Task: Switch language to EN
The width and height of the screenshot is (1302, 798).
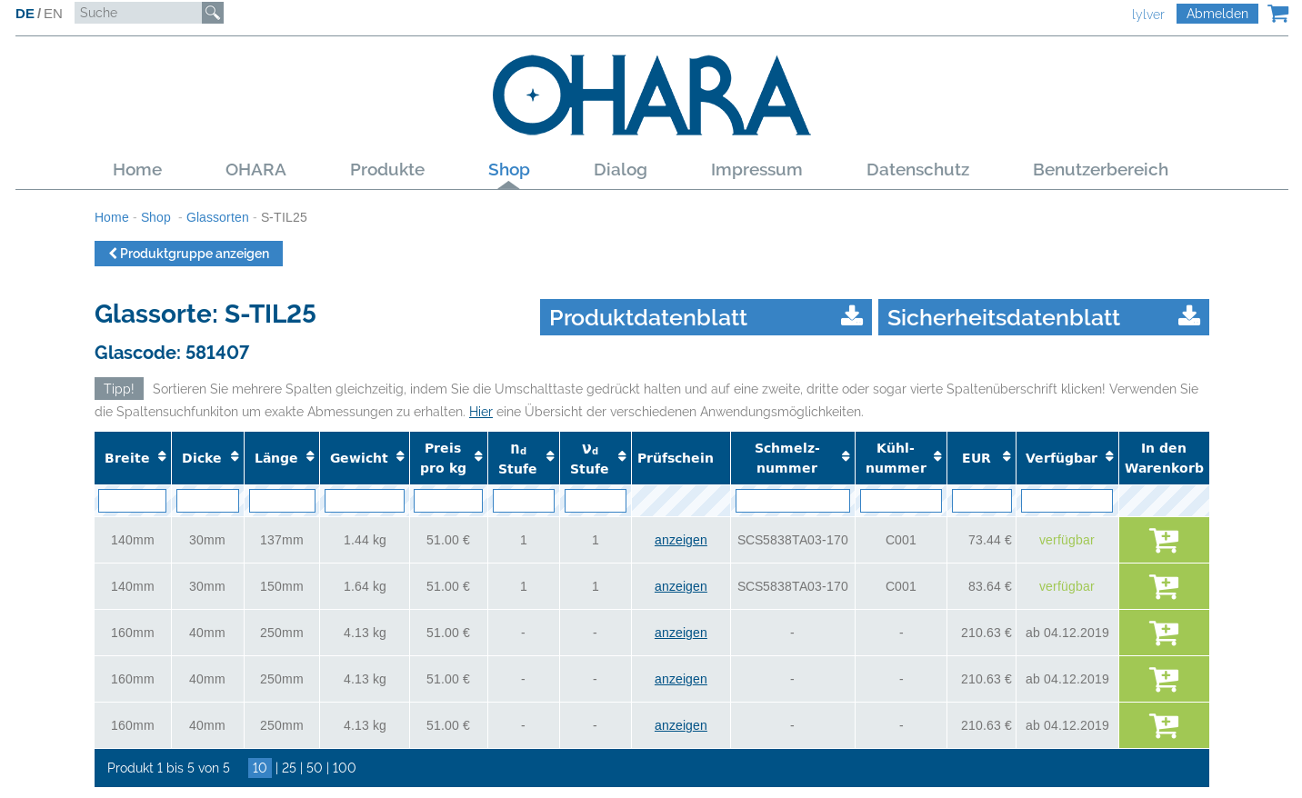Action: [53, 14]
